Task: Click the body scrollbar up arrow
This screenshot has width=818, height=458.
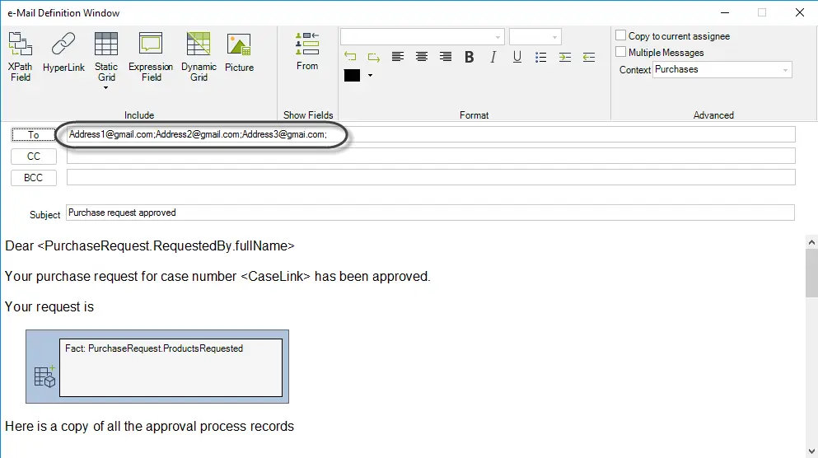Action: (x=811, y=242)
